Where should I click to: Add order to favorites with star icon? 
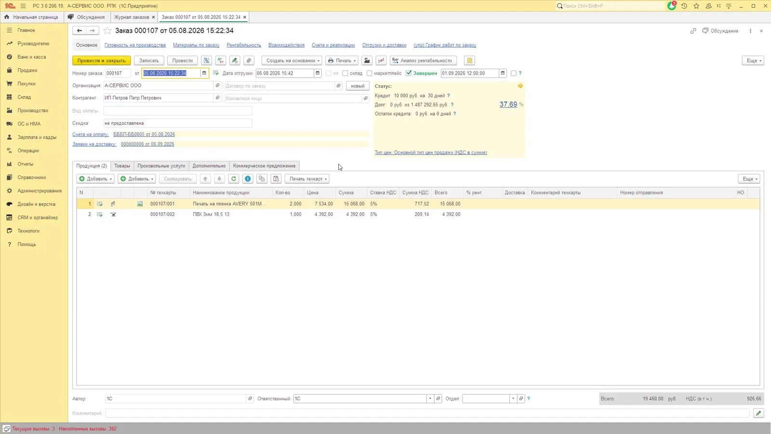[x=107, y=31]
